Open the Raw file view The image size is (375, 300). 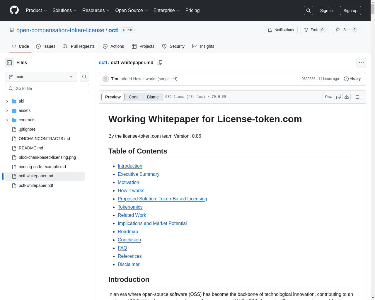(x=329, y=97)
